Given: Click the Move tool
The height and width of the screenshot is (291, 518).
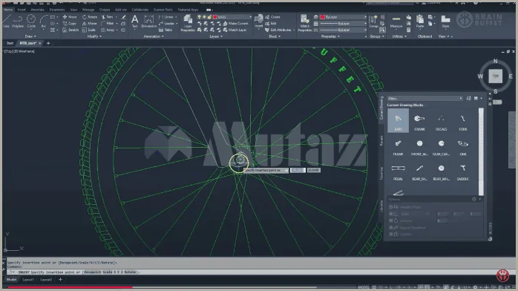Looking at the screenshot, I should pos(70,17).
